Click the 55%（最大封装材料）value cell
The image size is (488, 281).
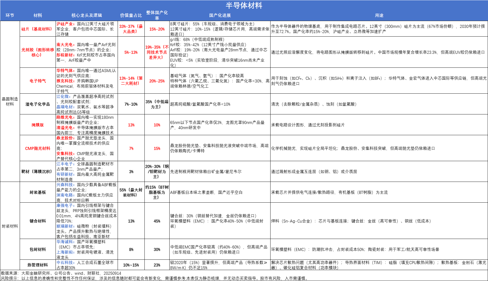point(131,192)
